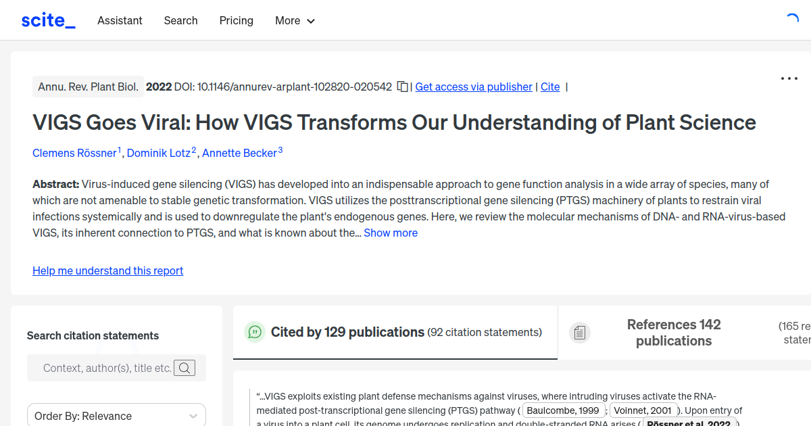Open the Assistant menu item
The image size is (811, 426).
(x=120, y=21)
